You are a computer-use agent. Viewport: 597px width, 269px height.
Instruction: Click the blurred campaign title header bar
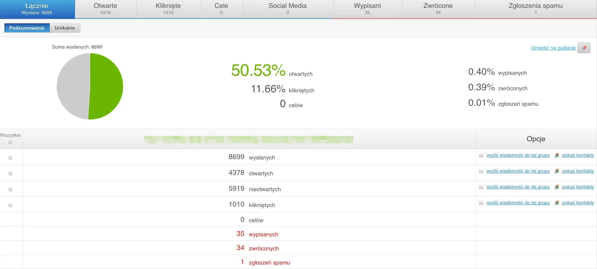coord(248,139)
